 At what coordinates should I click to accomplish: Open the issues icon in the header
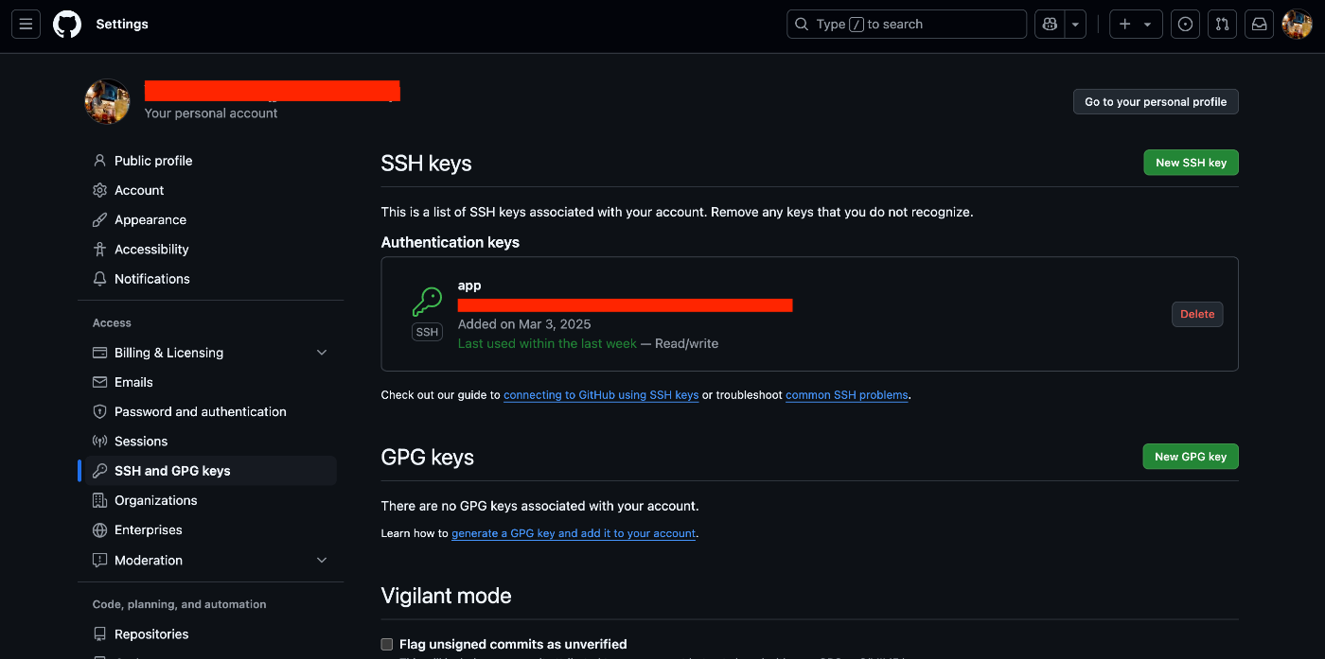tap(1185, 24)
